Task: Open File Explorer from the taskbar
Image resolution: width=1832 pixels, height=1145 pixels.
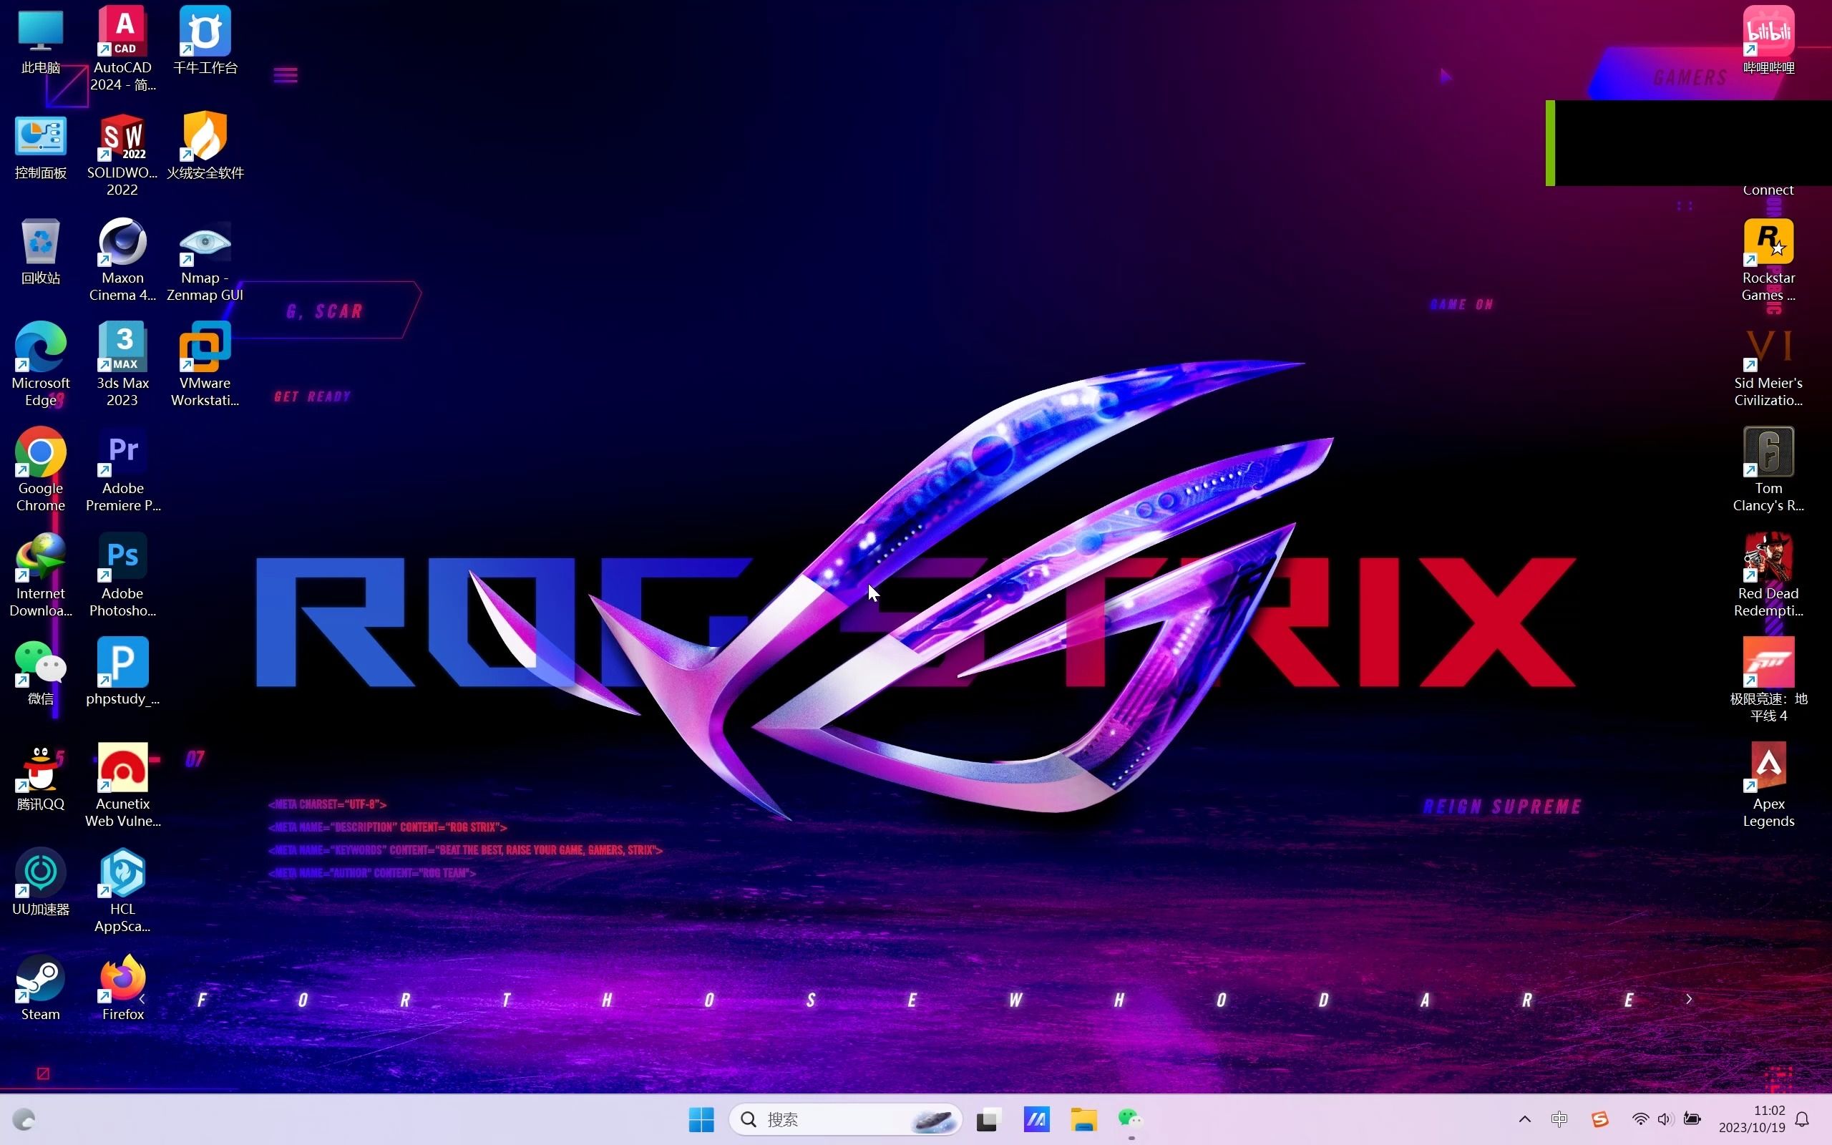Action: (1084, 1119)
